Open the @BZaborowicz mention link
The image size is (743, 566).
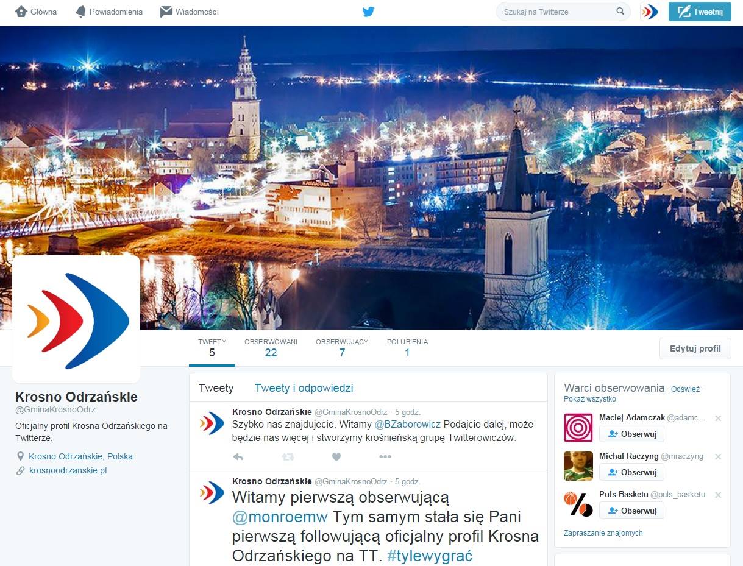[x=407, y=424]
